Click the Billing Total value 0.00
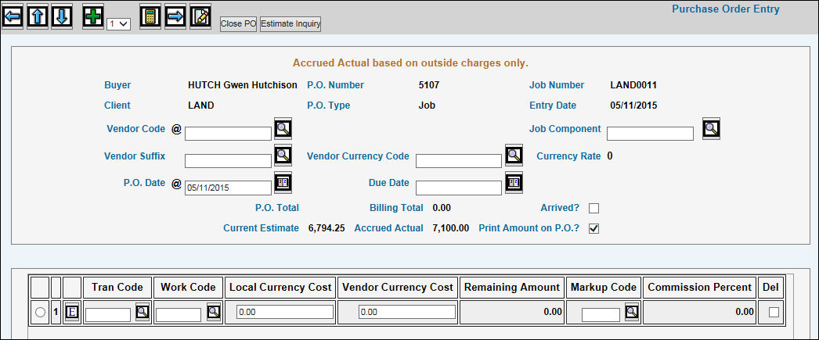819x340 pixels. click(x=442, y=208)
